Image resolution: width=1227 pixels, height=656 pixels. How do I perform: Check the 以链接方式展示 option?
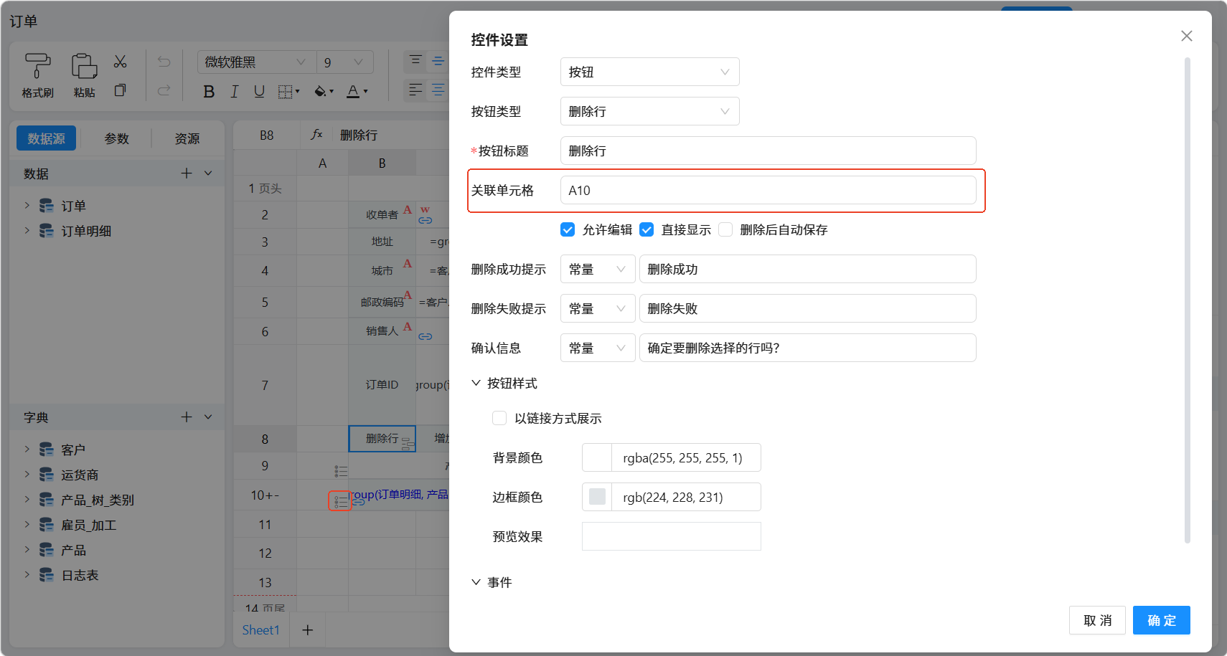coord(499,418)
